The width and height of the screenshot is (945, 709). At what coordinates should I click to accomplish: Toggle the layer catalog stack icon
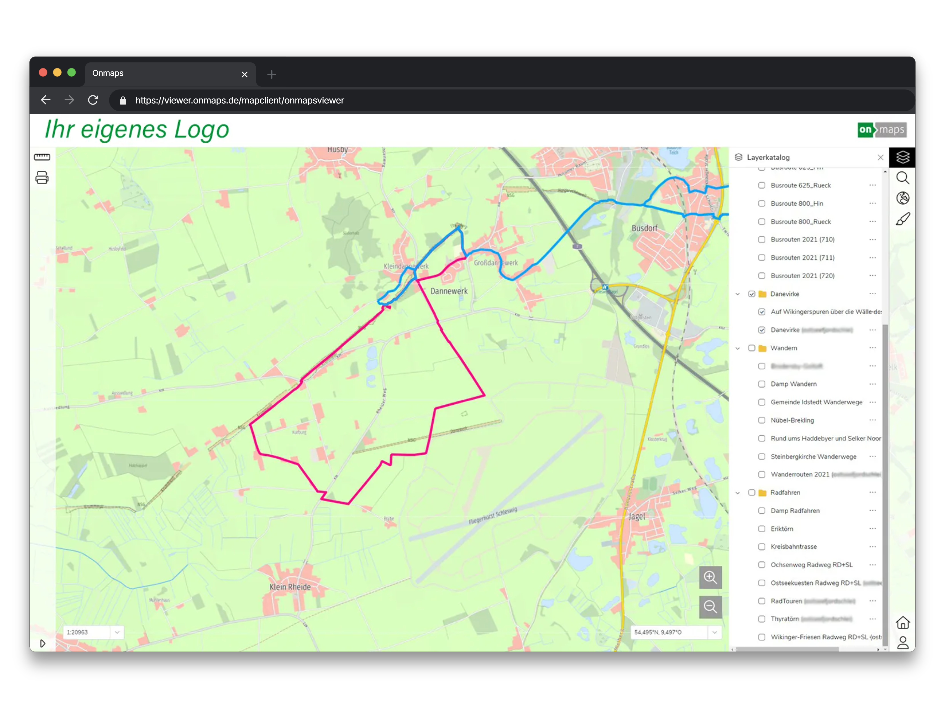[x=902, y=157]
